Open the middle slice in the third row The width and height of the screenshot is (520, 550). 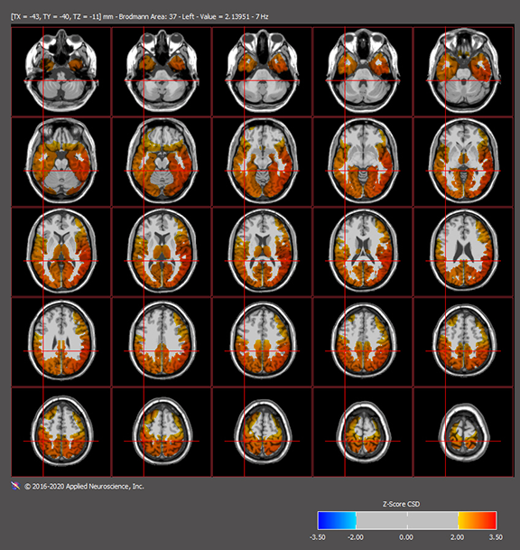coord(263,252)
